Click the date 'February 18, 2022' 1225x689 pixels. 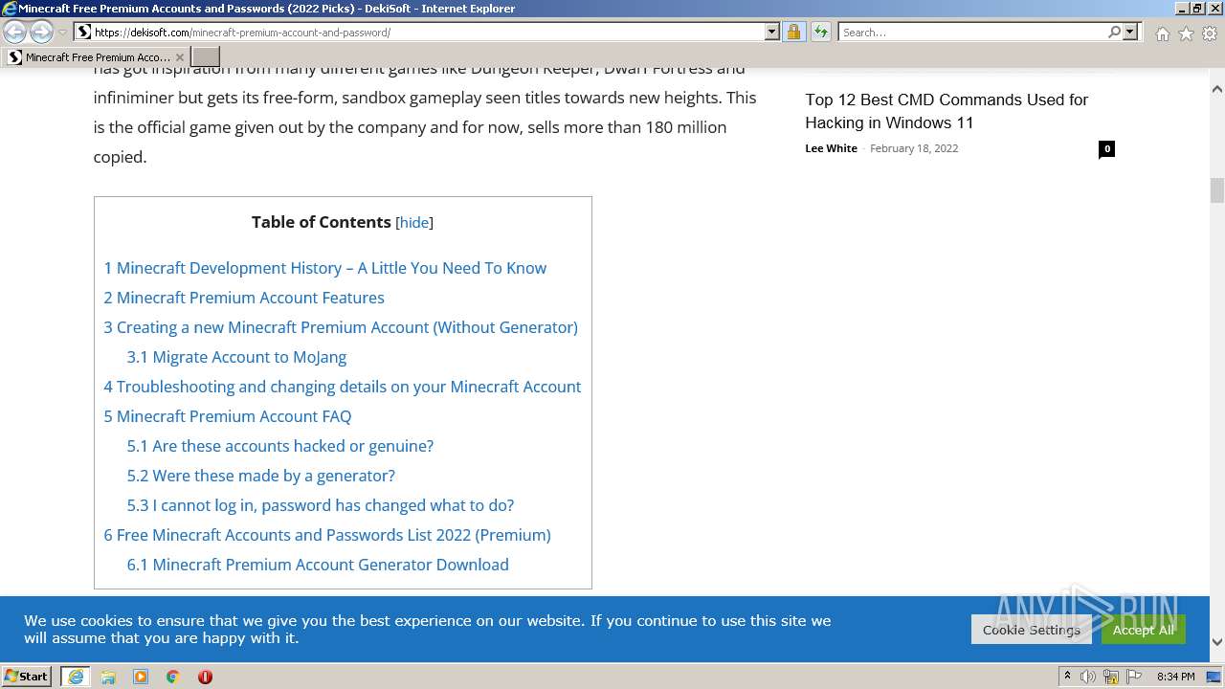pos(914,148)
